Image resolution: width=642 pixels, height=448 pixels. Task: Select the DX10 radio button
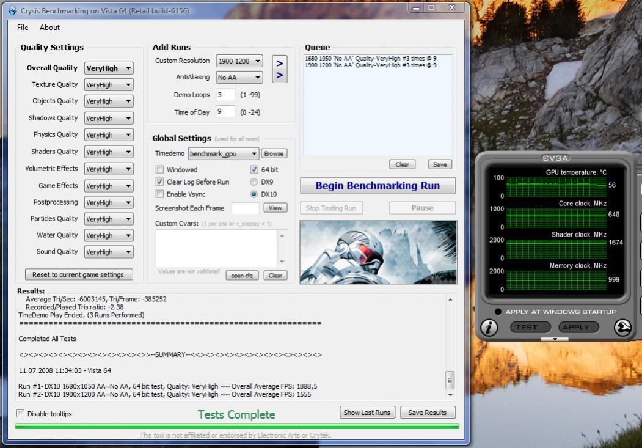[254, 194]
